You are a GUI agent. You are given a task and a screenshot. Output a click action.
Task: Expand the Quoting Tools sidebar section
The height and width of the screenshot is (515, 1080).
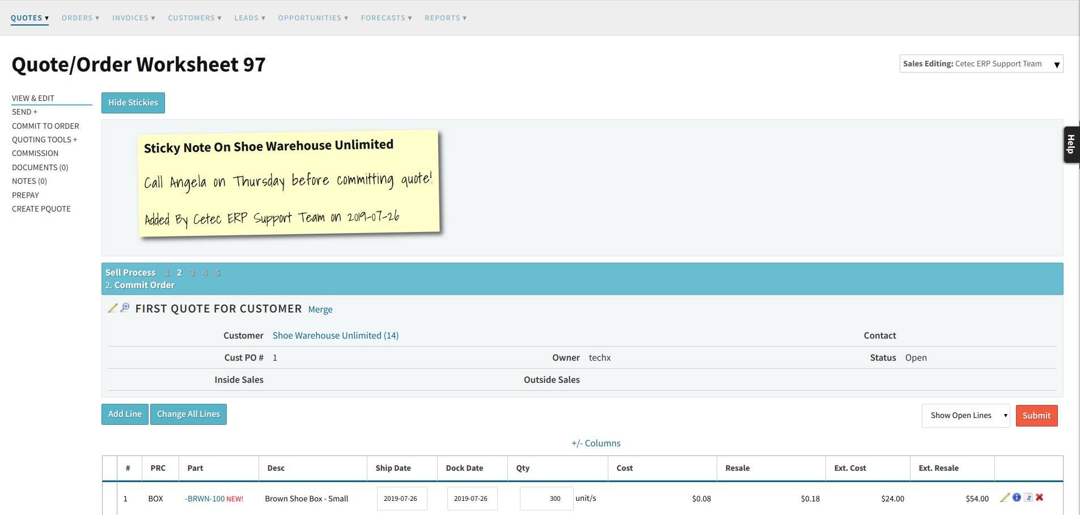pyautogui.click(x=44, y=140)
